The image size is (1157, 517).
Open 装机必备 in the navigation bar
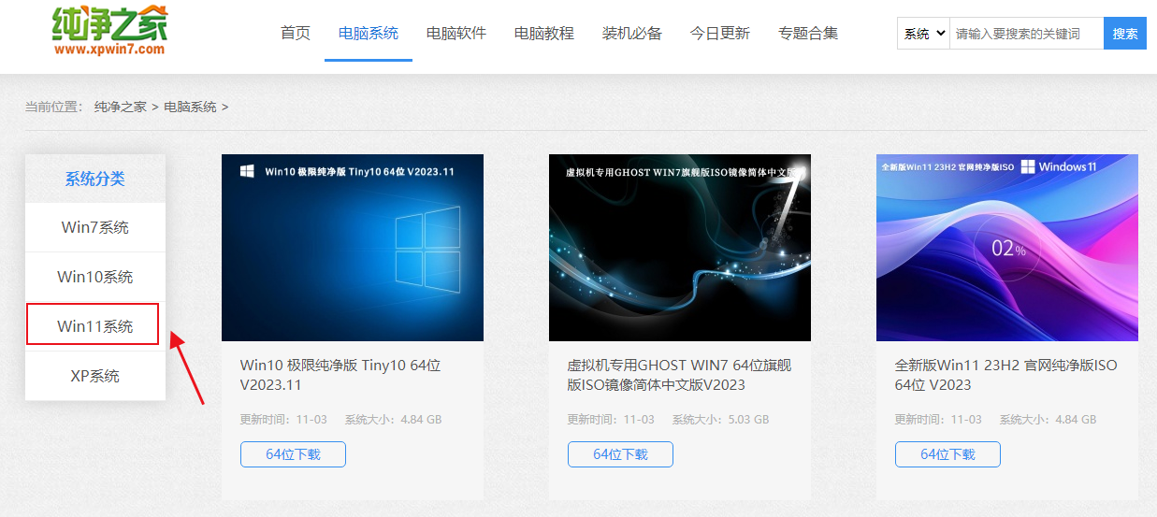click(x=632, y=34)
